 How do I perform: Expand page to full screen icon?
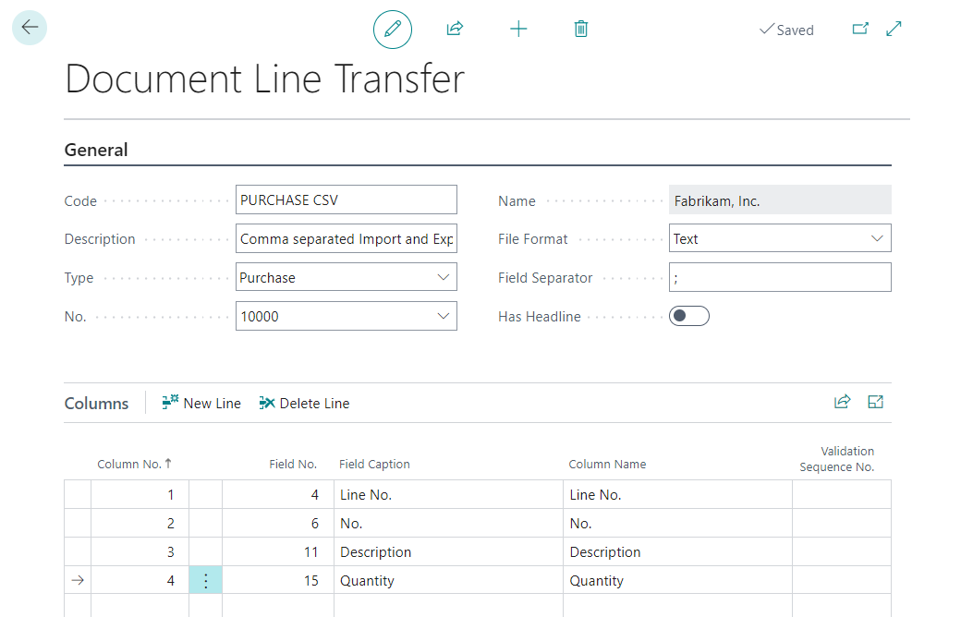894,30
